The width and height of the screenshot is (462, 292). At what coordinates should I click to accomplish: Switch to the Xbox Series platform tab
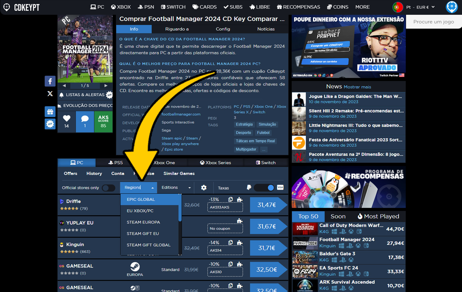(x=215, y=162)
